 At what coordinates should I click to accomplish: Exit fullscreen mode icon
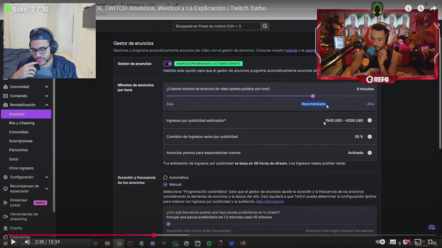(x=431, y=242)
